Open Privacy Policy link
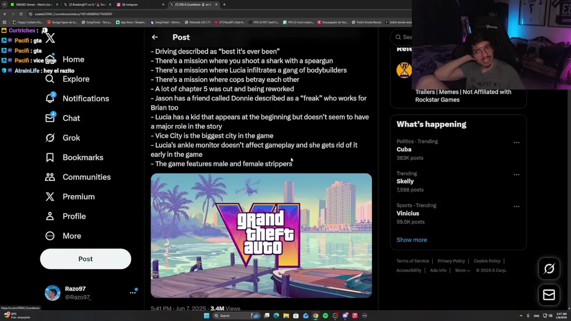 click(x=451, y=261)
